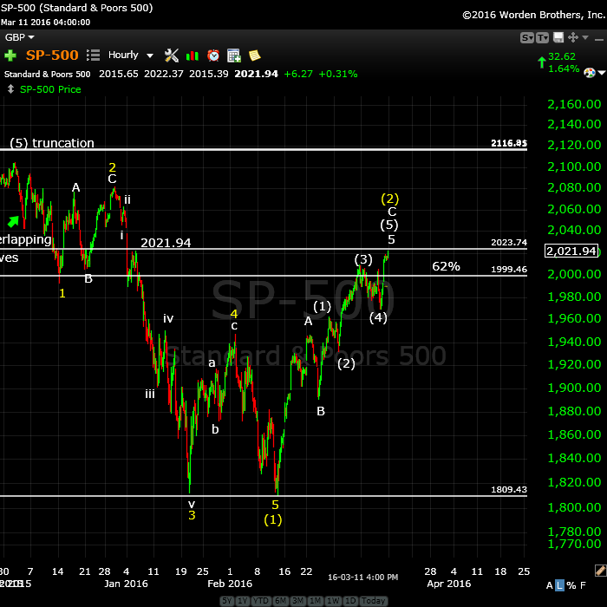This screenshot has height=607, width=607.
Task: Set time range to 1Y
Action: [x=242, y=601]
